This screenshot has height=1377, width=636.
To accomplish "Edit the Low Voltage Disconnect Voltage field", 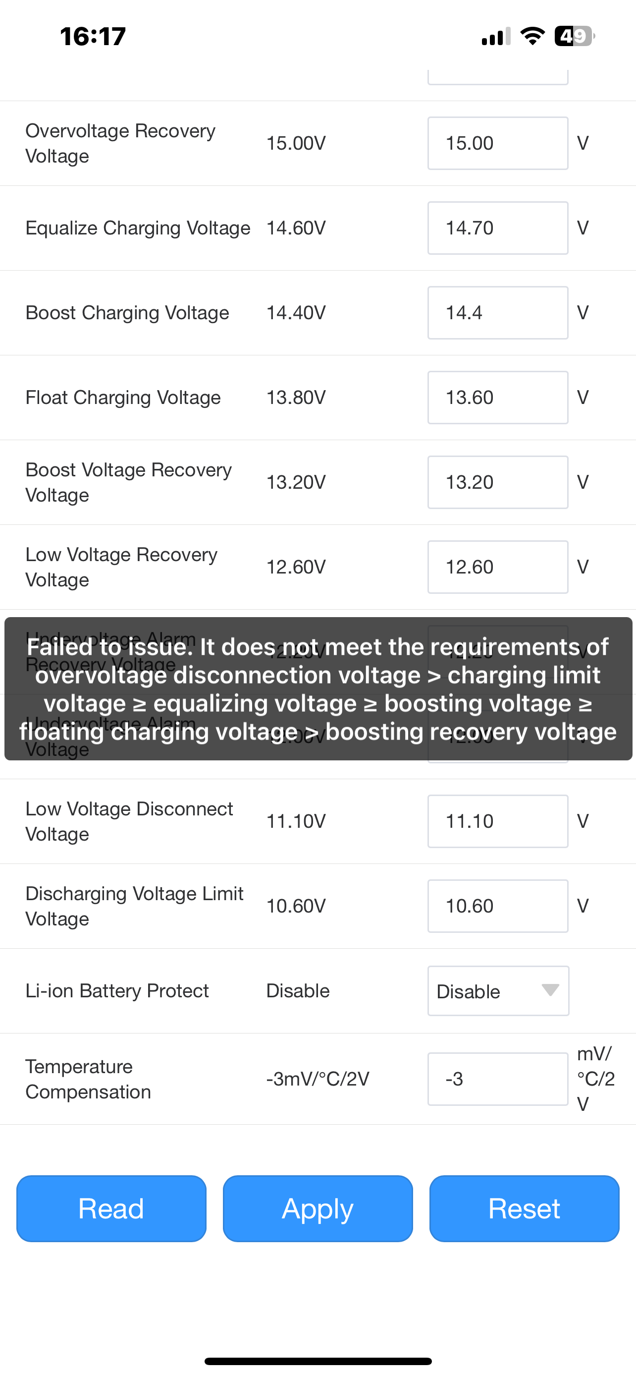I will 497,821.
